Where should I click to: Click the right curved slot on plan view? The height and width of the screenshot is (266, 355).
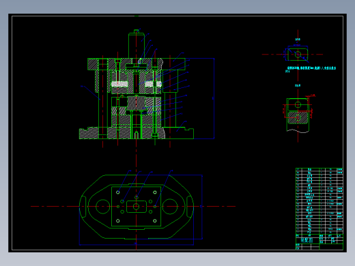pyautogui.click(x=190, y=207)
